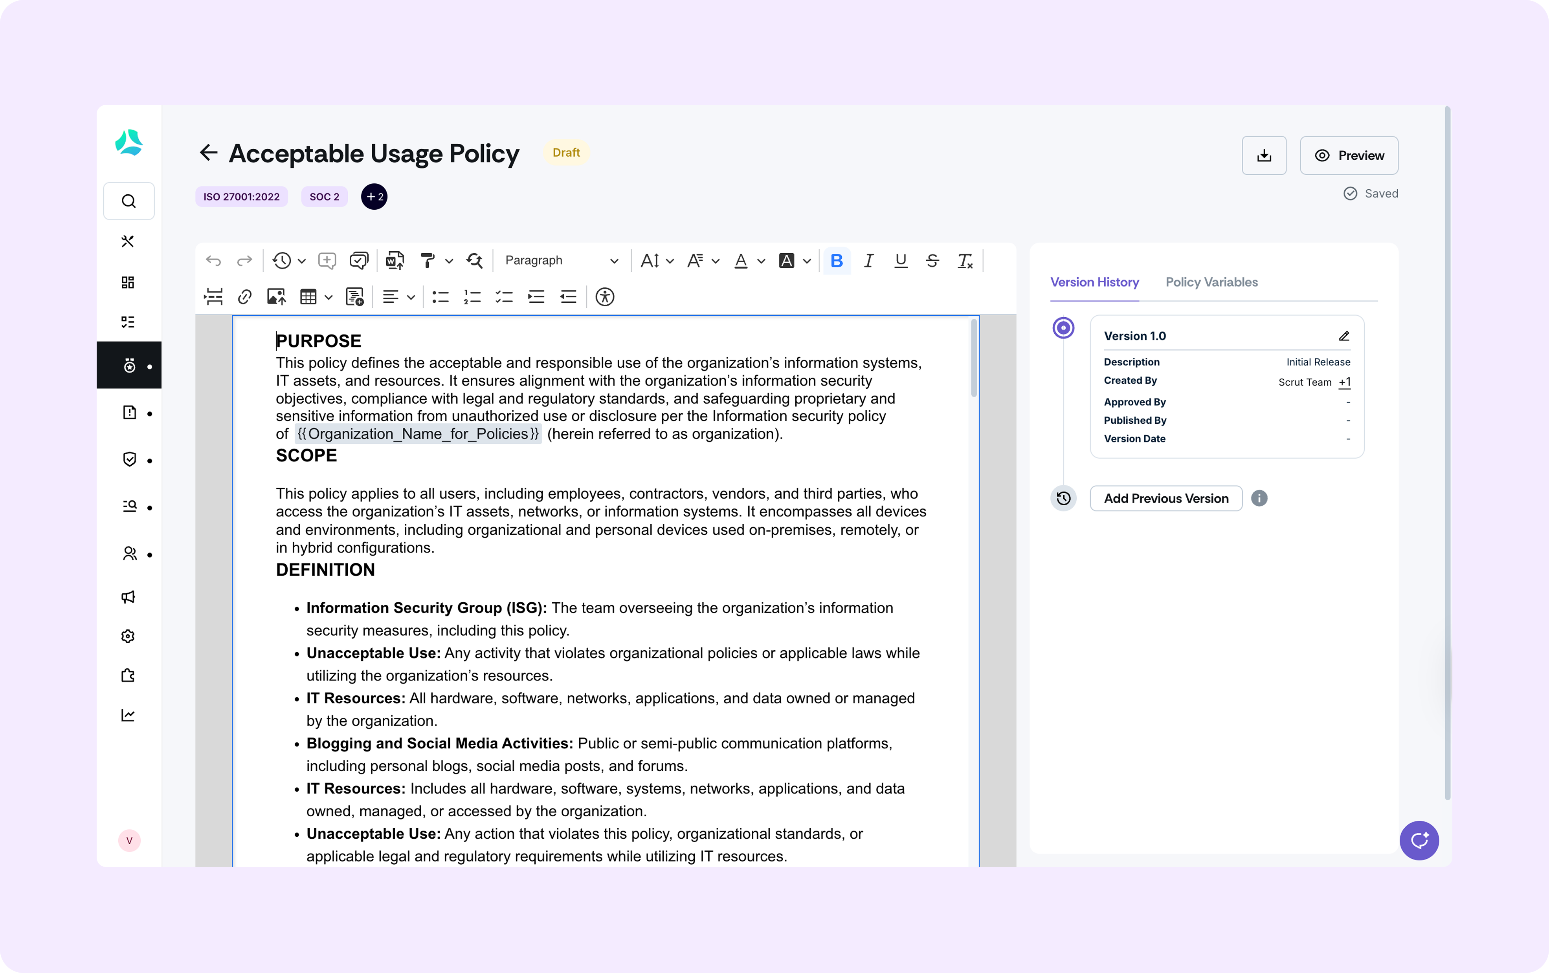Toggle italic formatting
Image resolution: width=1549 pixels, height=973 pixels.
(x=868, y=260)
